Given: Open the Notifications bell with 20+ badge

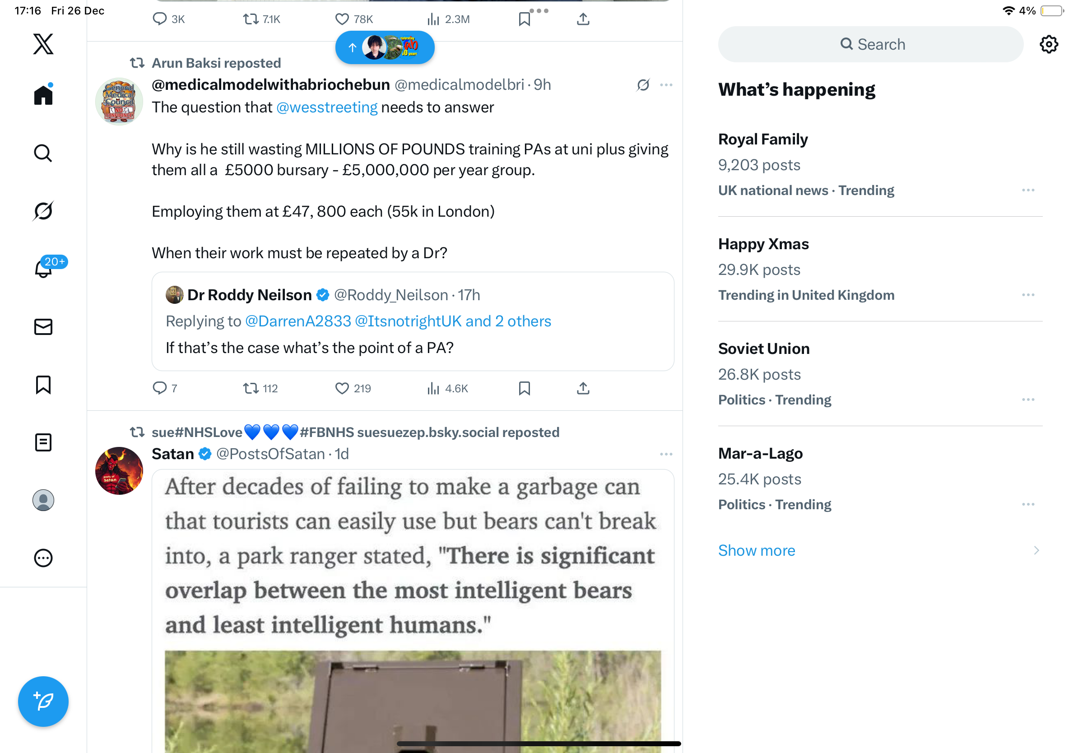Looking at the screenshot, I should coord(43,269).
